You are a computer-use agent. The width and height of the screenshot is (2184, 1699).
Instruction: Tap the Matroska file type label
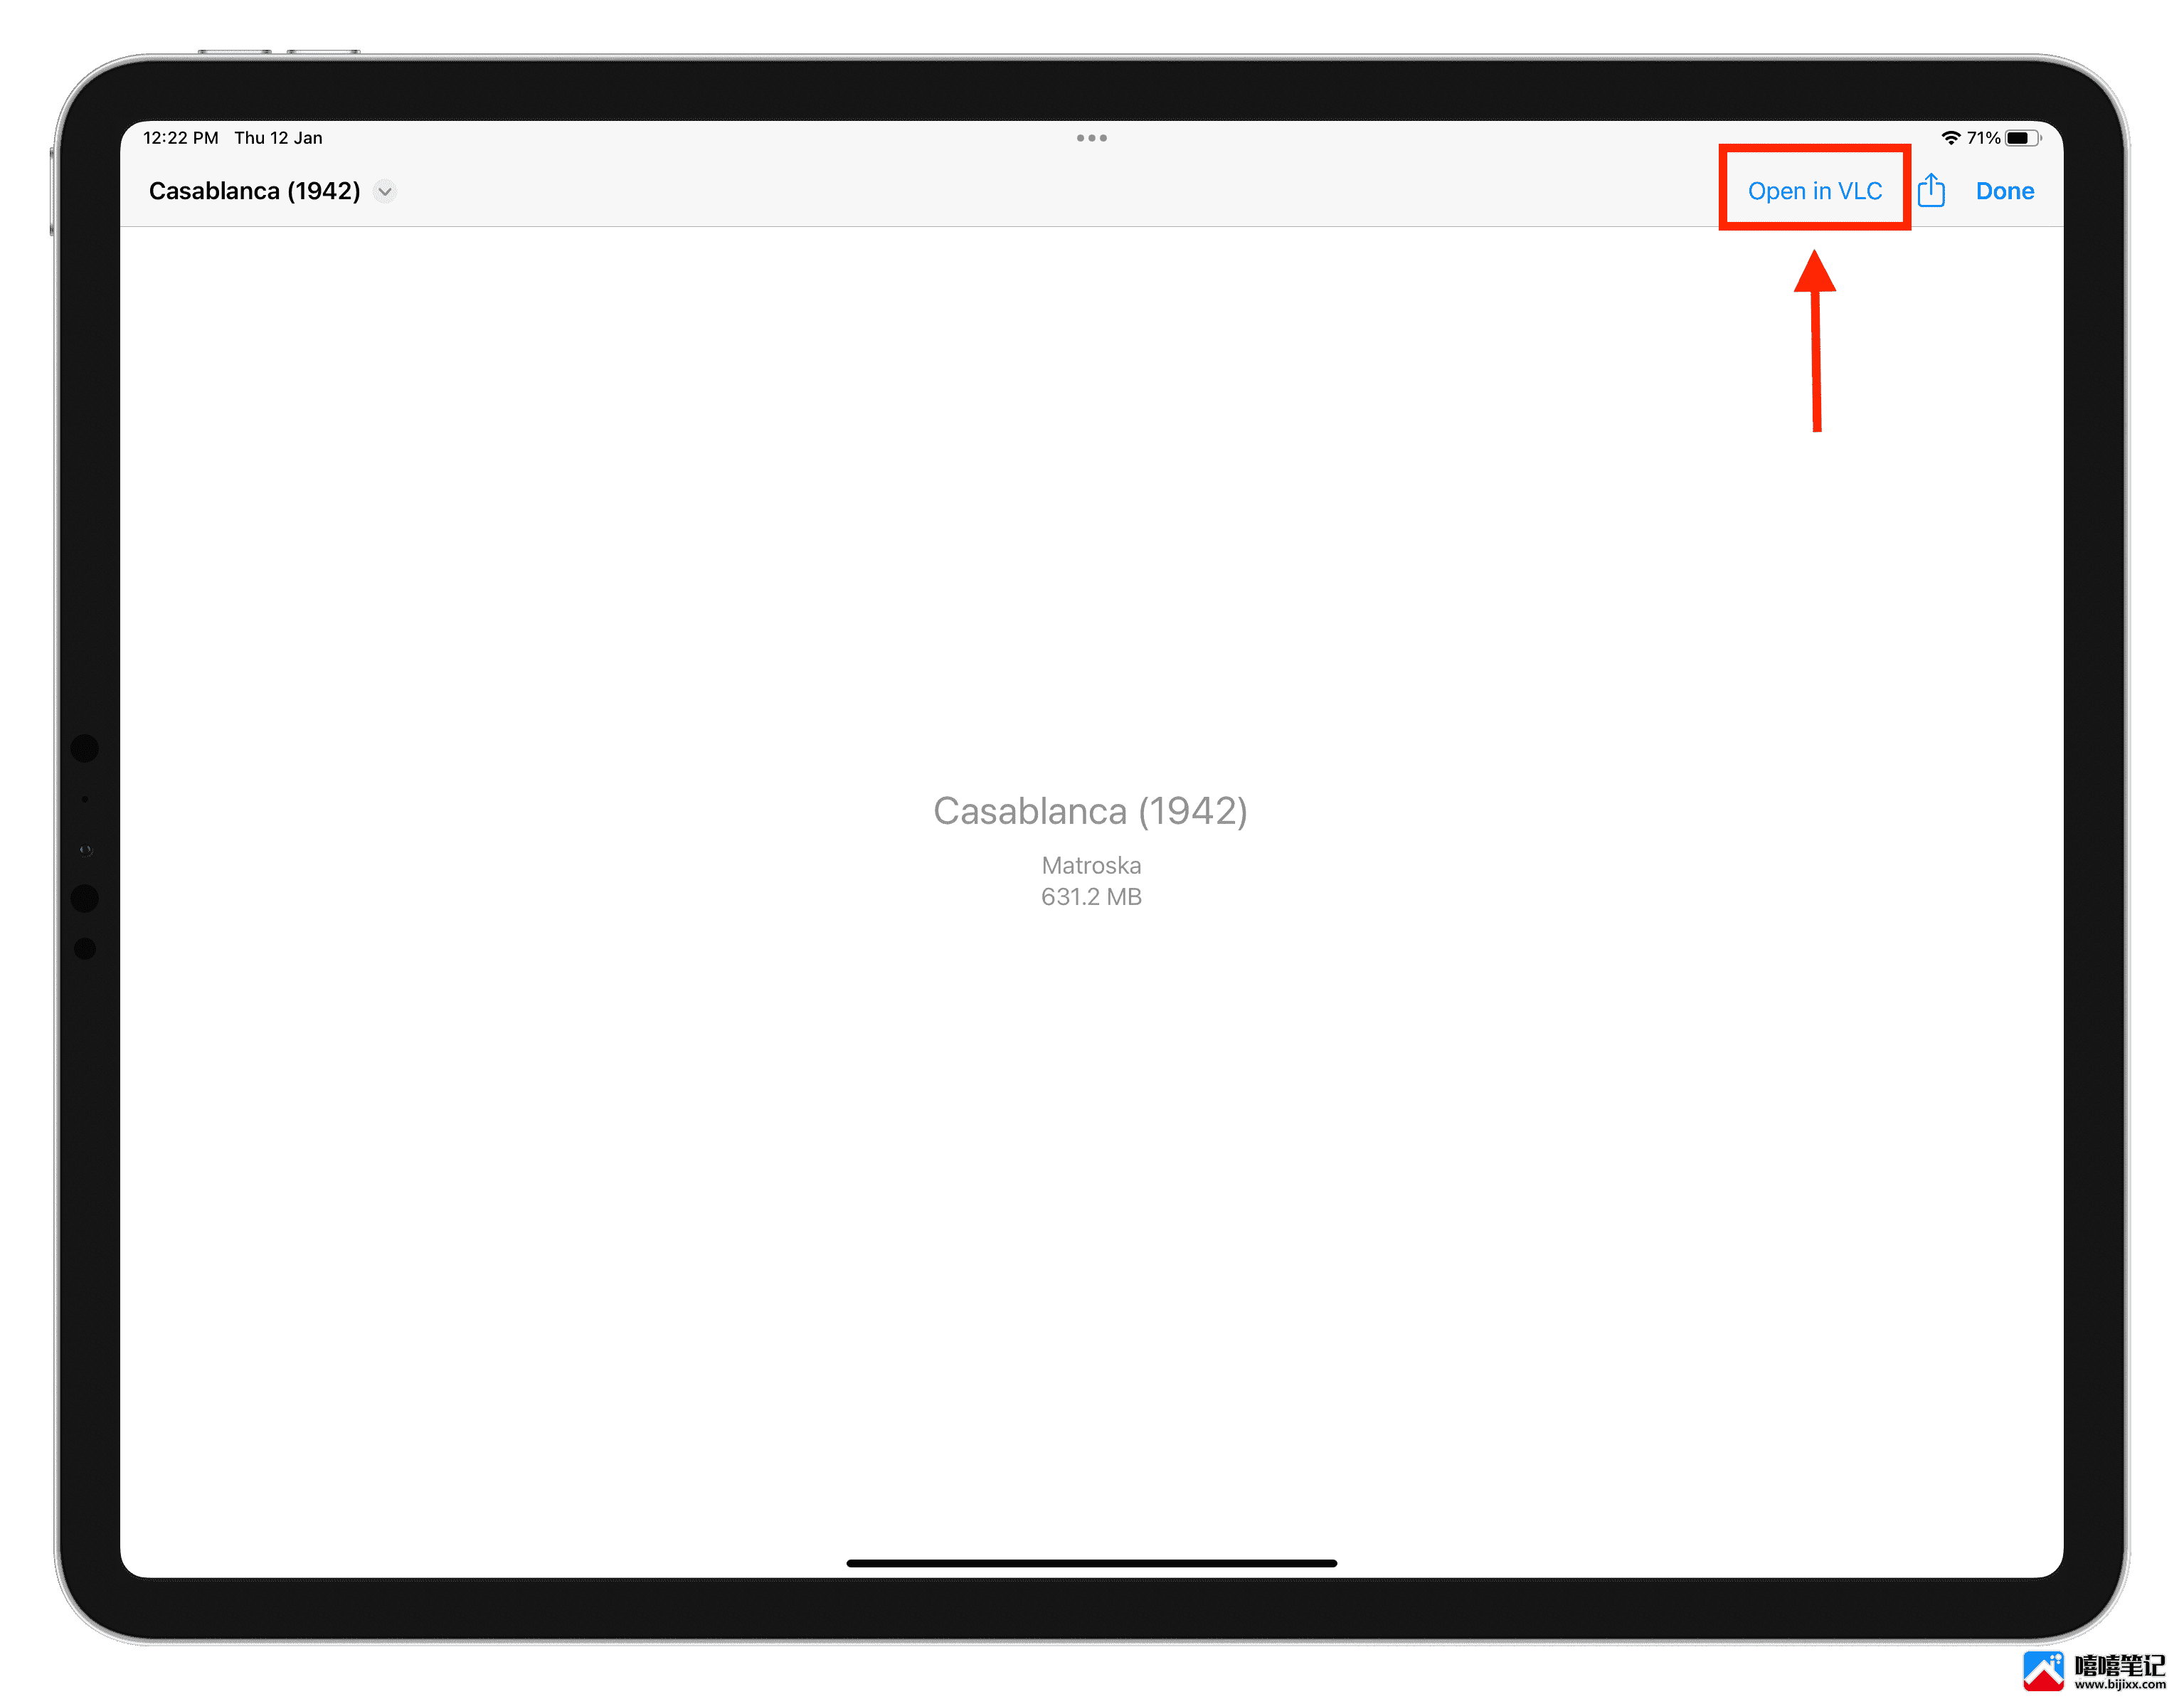click(1091, 865)
